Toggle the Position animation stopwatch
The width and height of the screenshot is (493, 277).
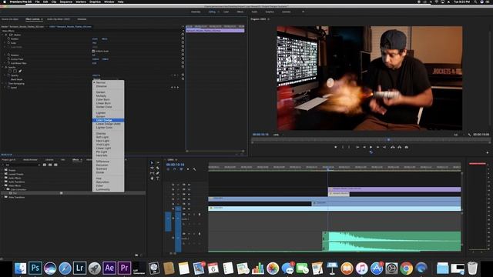click(8, 38)
